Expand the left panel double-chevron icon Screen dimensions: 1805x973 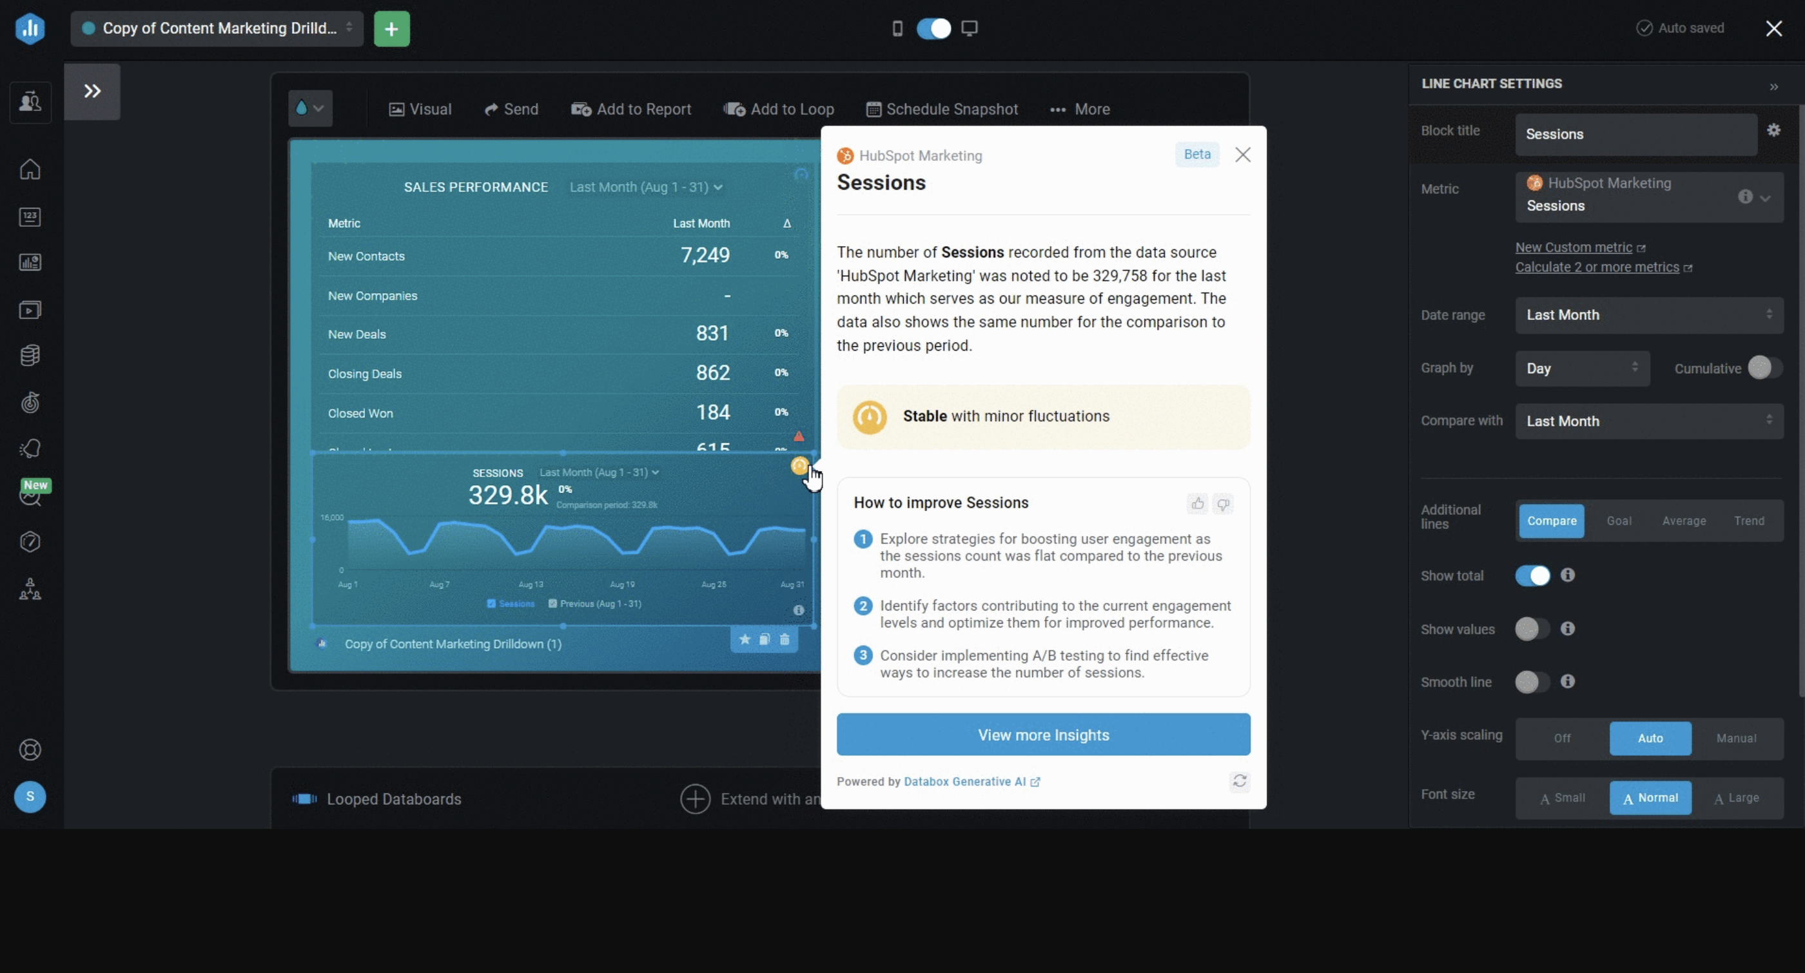click(x=92, y=92)
